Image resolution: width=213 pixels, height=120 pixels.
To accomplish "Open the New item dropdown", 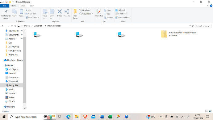I will [x=85, y=10].
